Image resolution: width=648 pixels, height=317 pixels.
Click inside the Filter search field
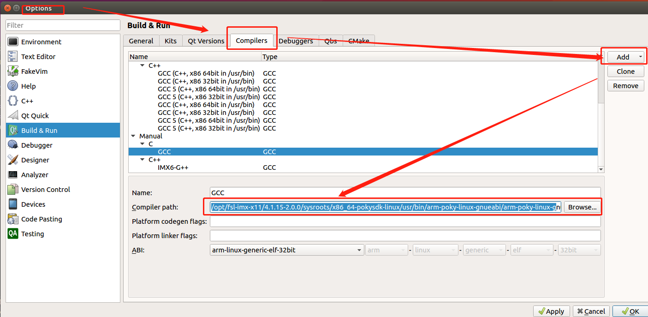[x=63, y=25]
